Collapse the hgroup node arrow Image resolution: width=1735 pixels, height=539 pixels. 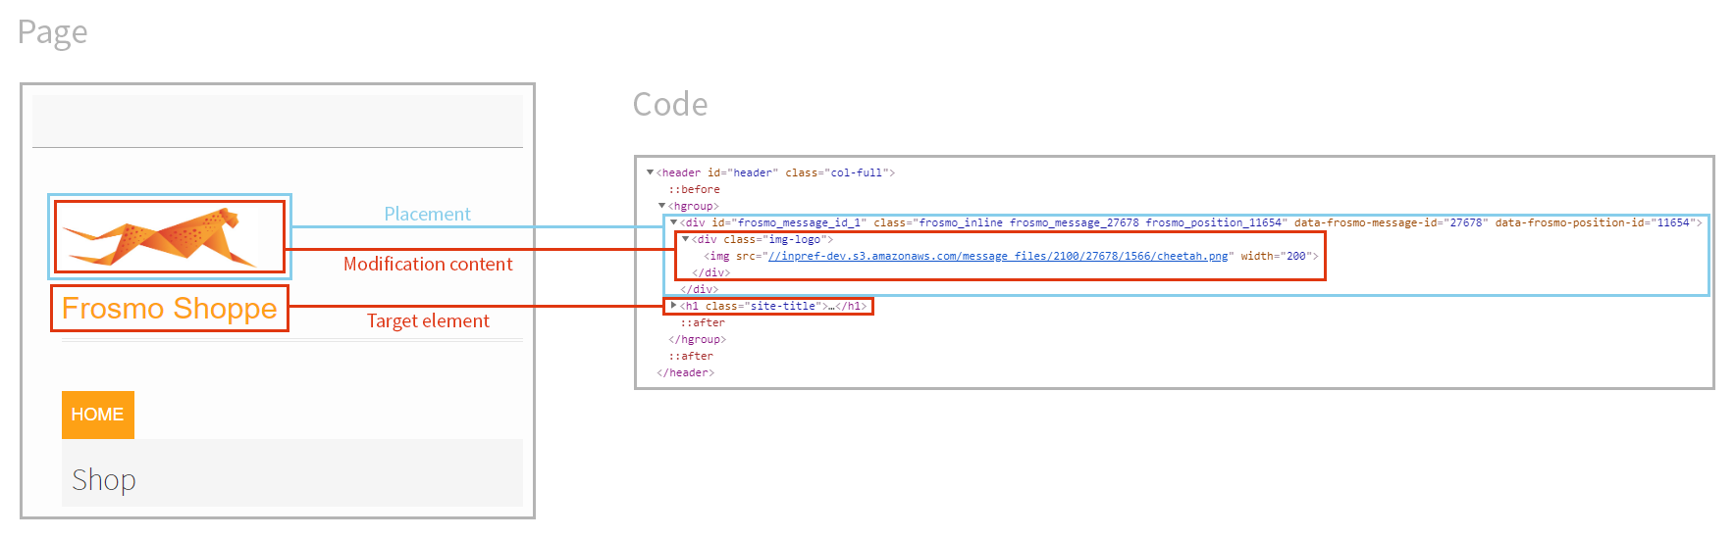click(661, 206)
